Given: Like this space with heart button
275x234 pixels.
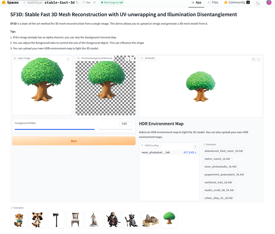Looking at the screenshot, I should pyautogui.click(x=86, y=2).
